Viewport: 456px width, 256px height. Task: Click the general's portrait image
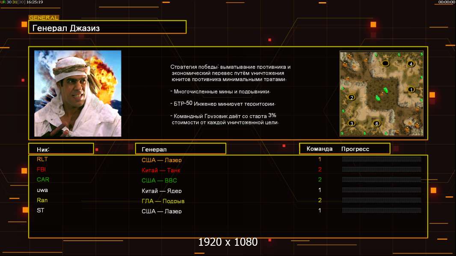coord(78,93)
